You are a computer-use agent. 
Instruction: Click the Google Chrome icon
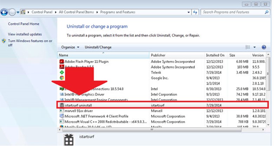pyautogui.click(x=62, y=78)
